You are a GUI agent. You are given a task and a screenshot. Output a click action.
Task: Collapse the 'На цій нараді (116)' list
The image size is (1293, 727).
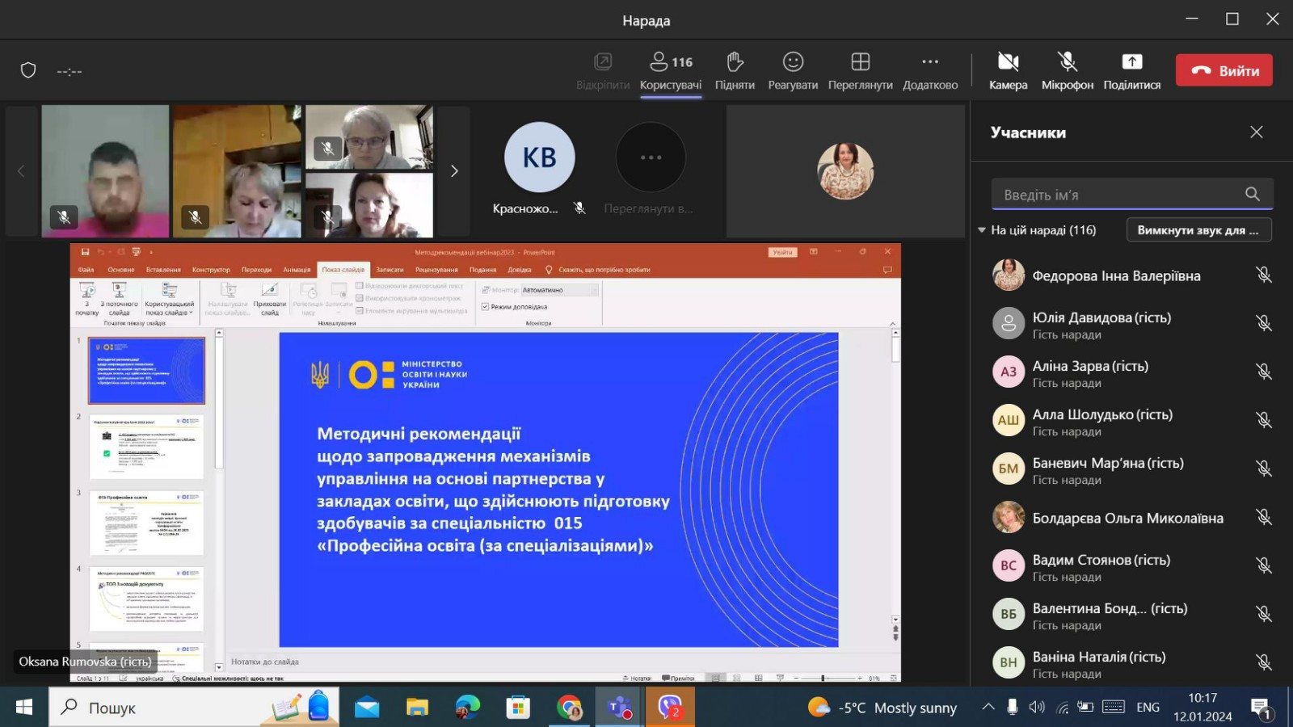pyautogui.click(x=982, y=230)
